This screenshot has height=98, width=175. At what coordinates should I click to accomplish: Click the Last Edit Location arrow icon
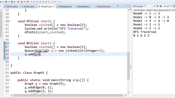[49, 2]
